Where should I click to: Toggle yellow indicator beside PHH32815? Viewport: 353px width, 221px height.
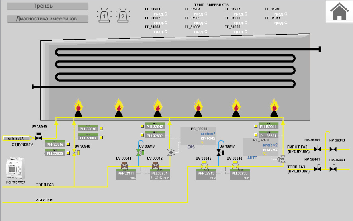(68, 144)
